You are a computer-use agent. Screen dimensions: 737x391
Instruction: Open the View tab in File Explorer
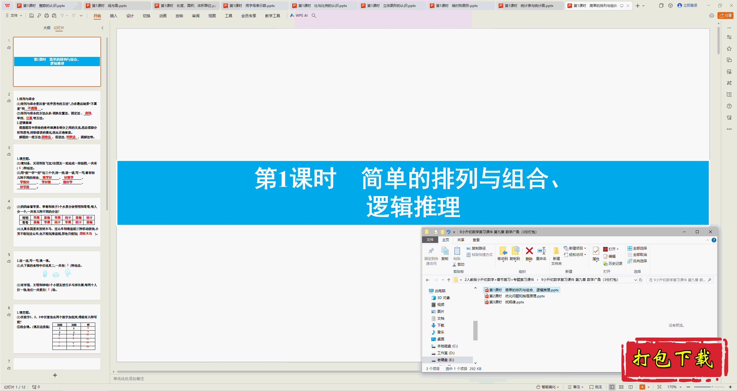pyautogui.click(x=476, y=240)
